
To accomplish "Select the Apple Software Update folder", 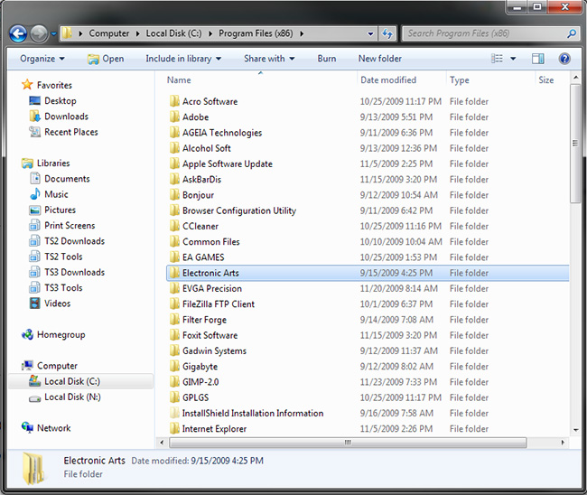I will click(228, 164).
